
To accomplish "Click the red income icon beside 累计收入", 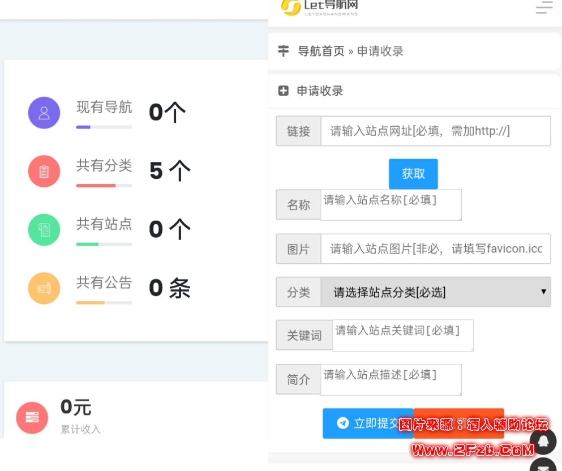I will tap(32, 418).
